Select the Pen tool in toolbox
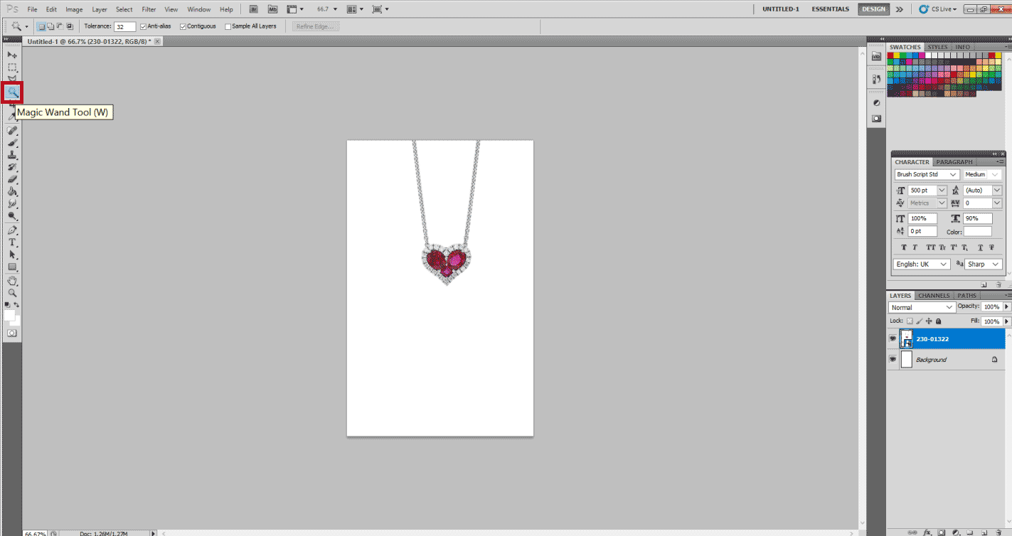1012x536 pixels. [12, 230]
